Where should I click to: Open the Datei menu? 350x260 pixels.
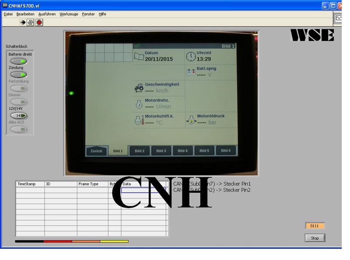[8, 14]
